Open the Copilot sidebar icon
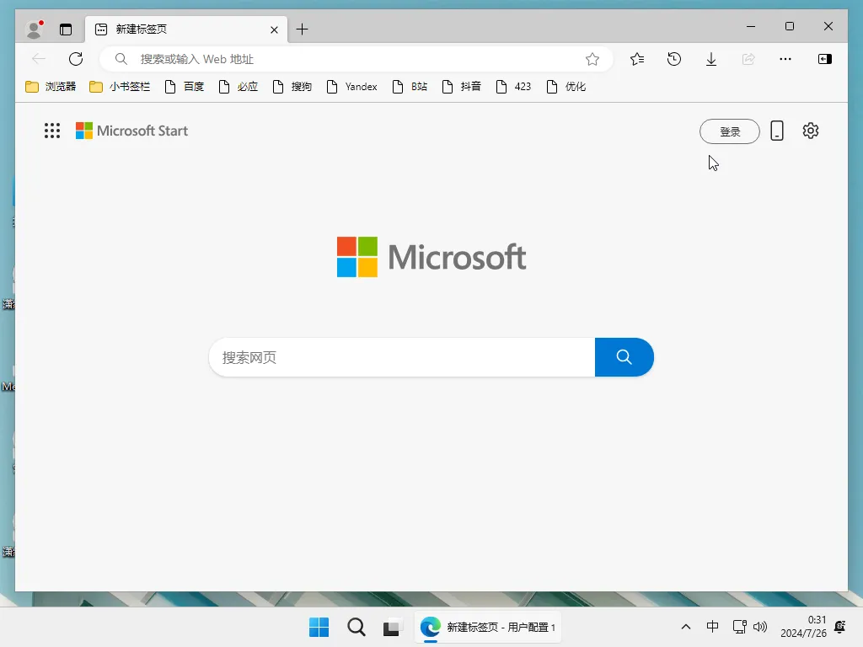This screenshot has width=863, height=647. pos(825,59)
